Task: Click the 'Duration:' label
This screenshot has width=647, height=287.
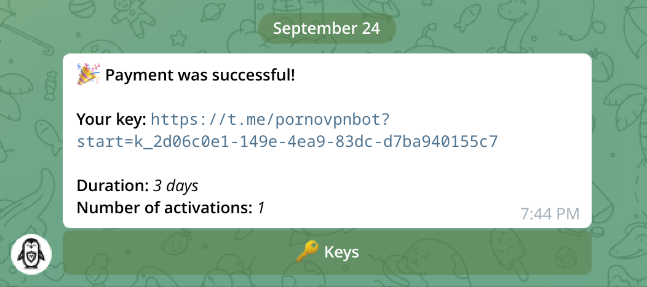Action: (113, 185)
